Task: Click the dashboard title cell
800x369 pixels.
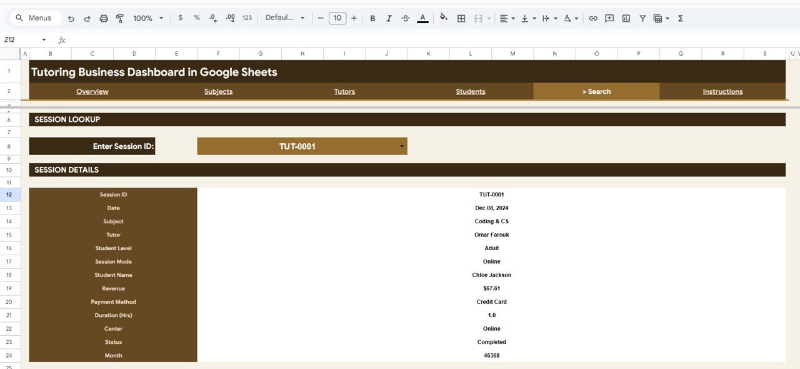Action: point(407,72)
